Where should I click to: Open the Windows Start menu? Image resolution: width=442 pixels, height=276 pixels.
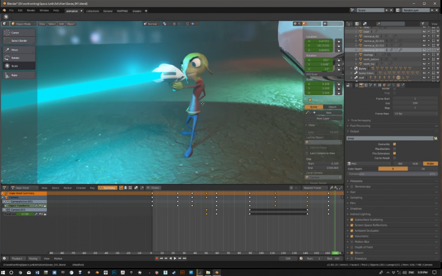(x=3, y=273)
